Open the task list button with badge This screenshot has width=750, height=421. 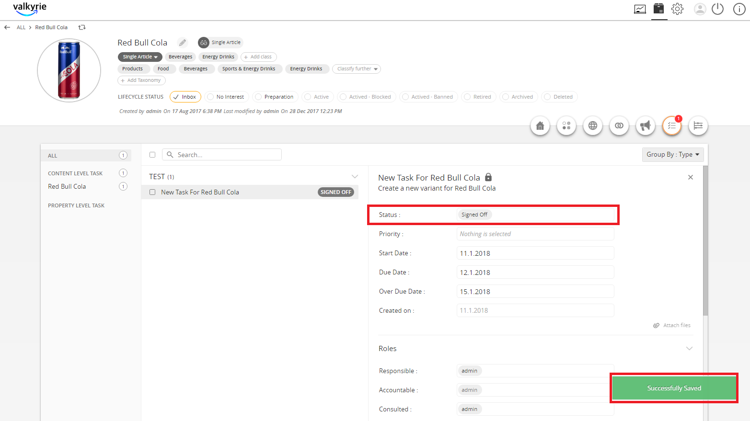point(672,125)
